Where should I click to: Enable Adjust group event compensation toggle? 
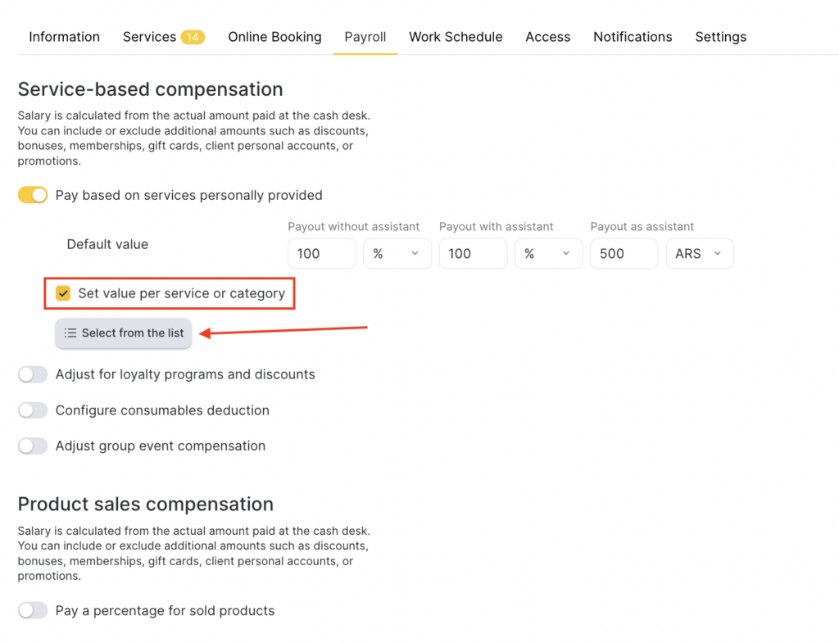tap(33, 446)
